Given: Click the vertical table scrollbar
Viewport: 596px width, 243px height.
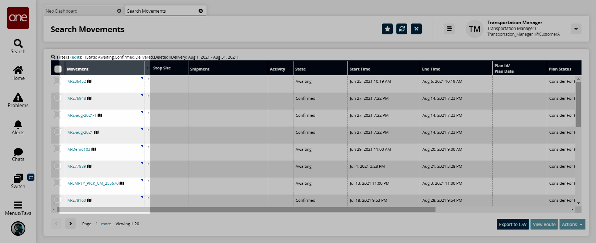Looking at the screenshot, I should pos(578,105).
